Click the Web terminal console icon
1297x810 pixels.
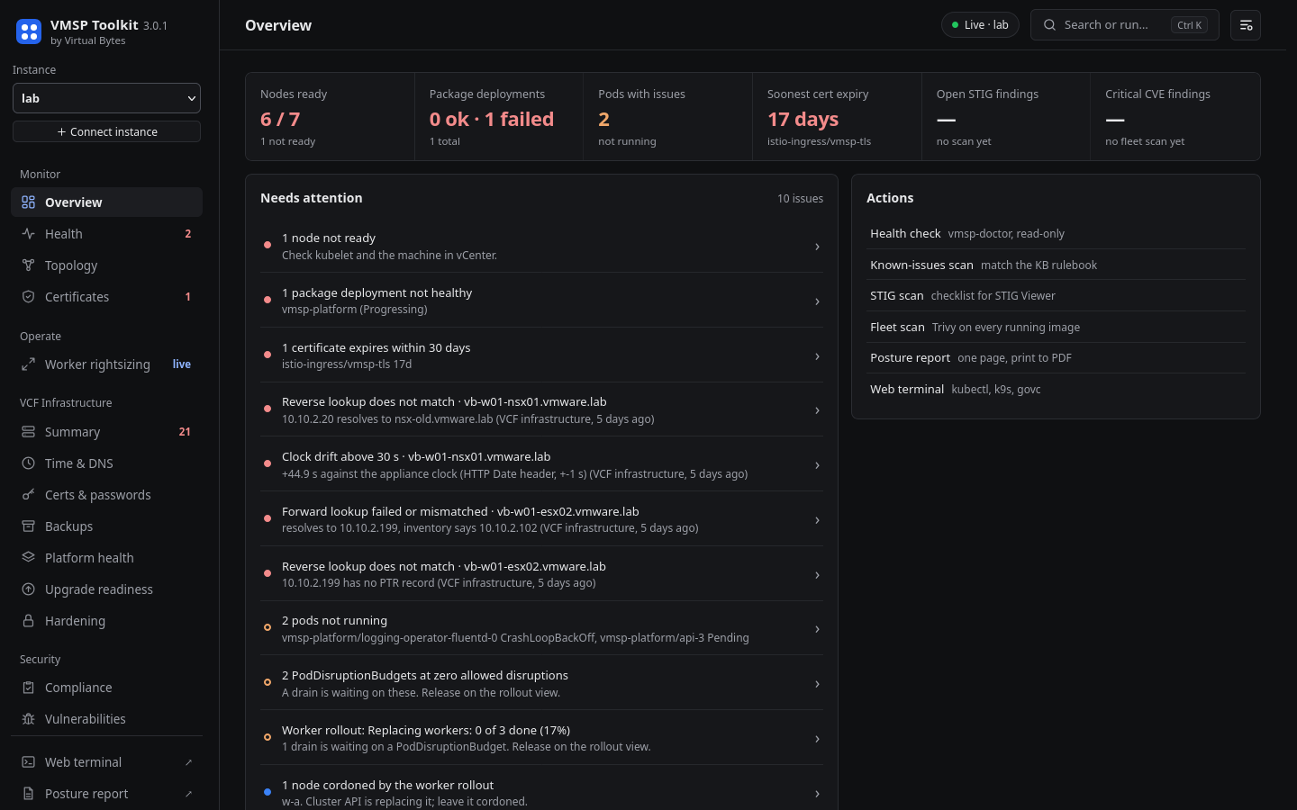pos(29,762)
